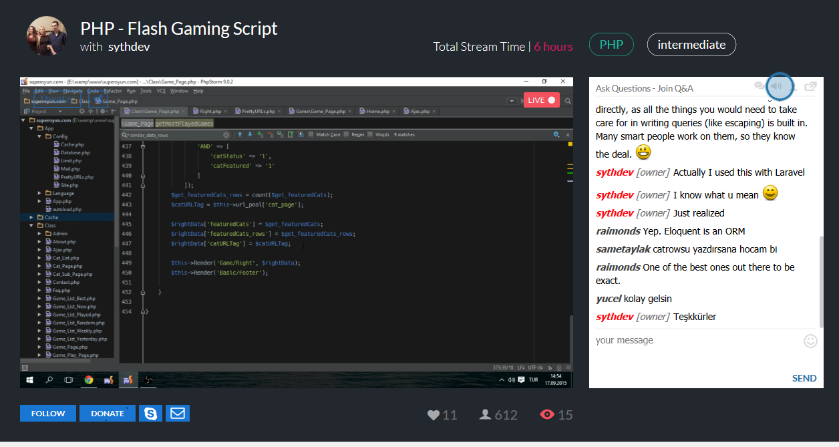
Task: Click the TUR keyboard language indicator
Action: click(x=534, y=380)
